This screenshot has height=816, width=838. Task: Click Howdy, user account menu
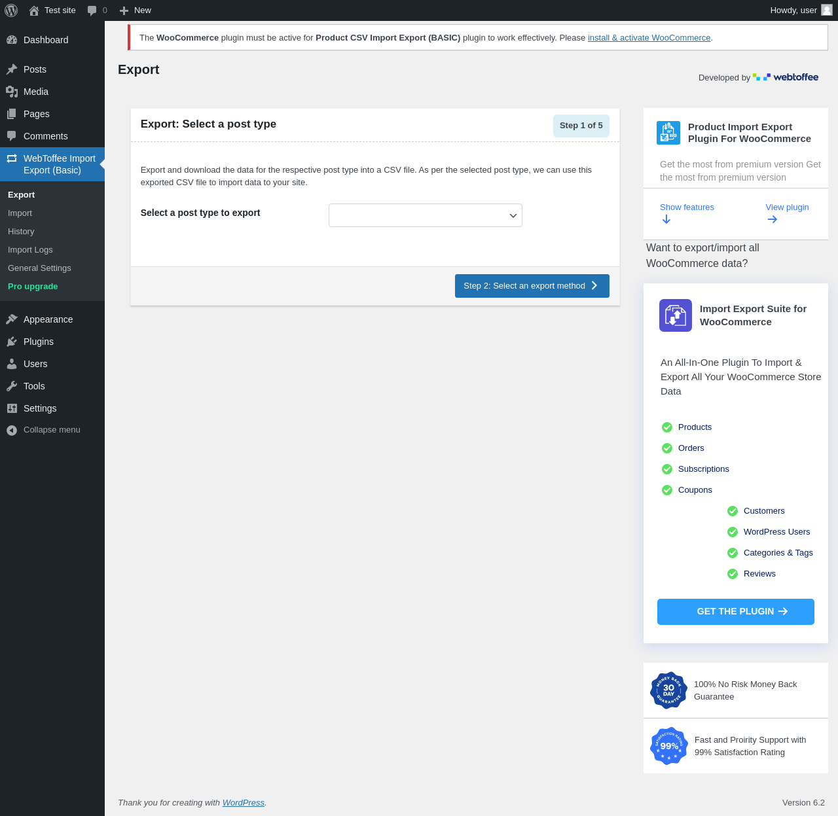point(801,10)
